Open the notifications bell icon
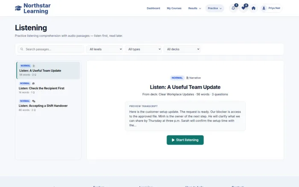The width and height of the screenshot is (299, 187). (233, 8)
